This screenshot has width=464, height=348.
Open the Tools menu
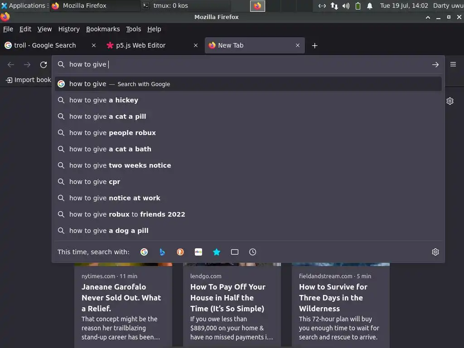pyautogui.click(x=134, y=29)
